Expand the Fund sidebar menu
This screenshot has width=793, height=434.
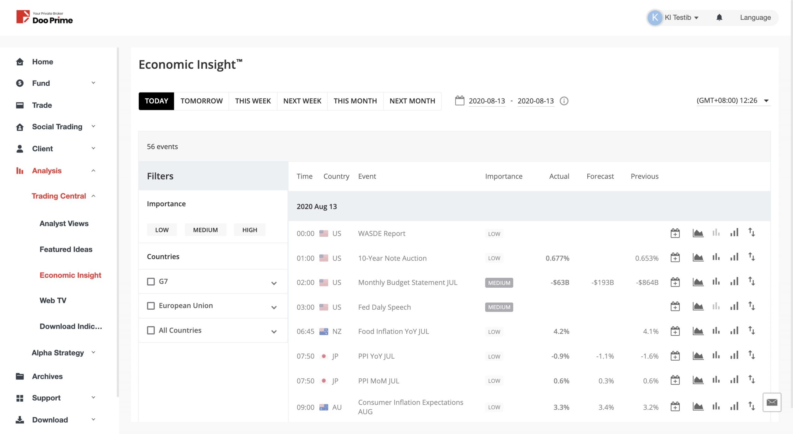pyautogui.click(x=93, y=83)
